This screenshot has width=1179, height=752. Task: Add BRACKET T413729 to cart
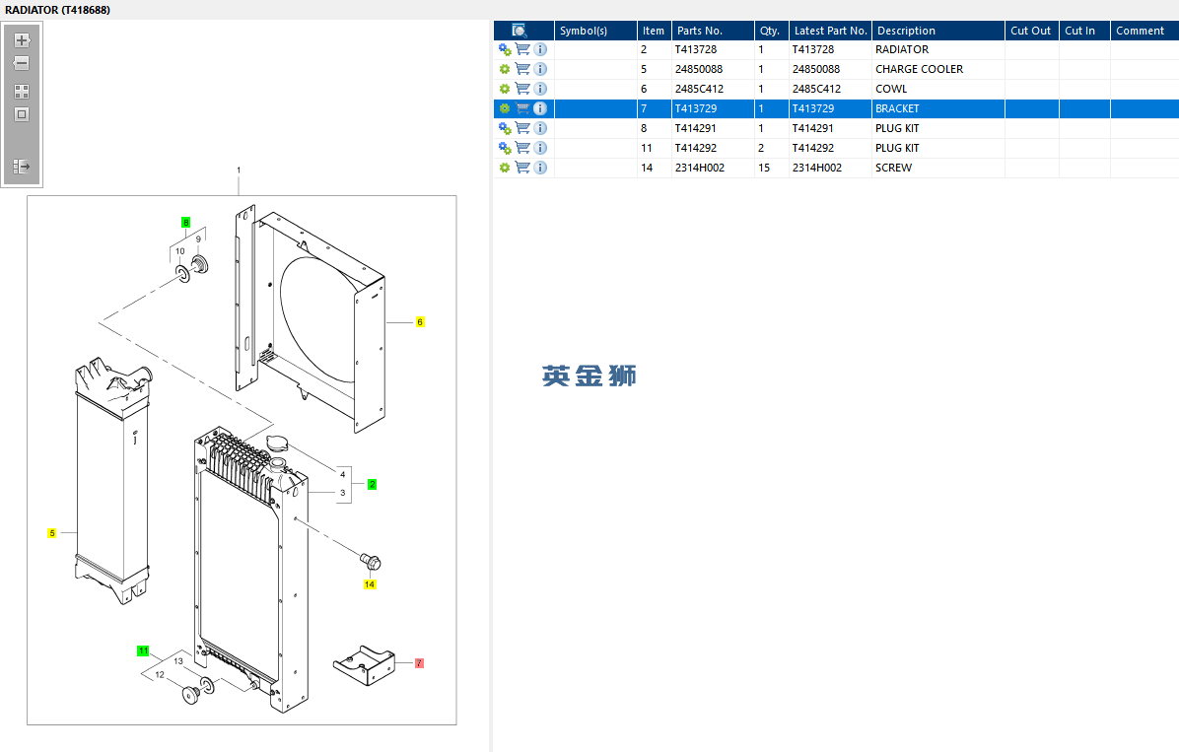coord(522,108)
